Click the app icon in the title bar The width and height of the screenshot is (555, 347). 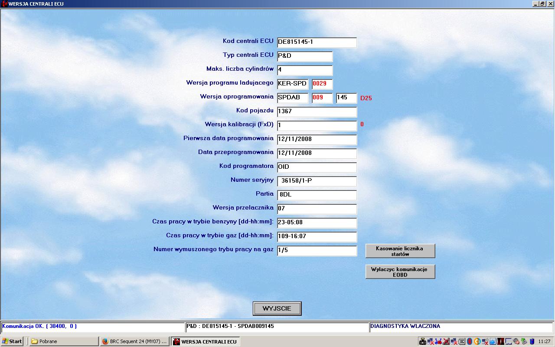pos(4,4)
